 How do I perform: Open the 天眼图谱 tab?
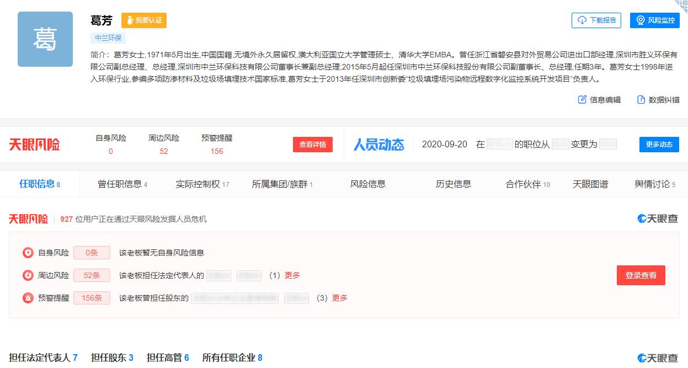pos(590,184)
